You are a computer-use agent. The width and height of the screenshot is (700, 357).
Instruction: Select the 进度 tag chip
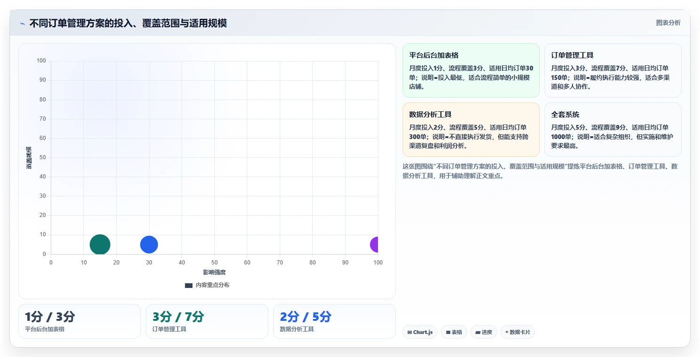[483, 332]
